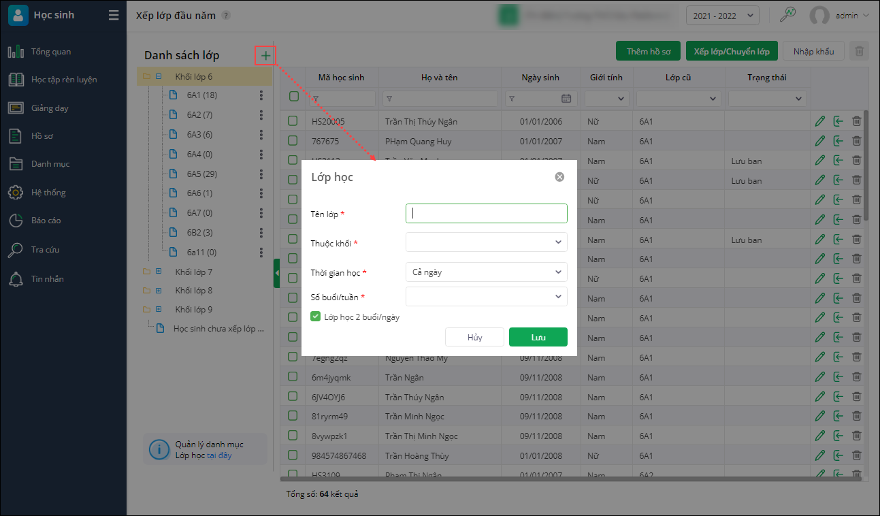Uncheck Lớp học 2 buổi/ngày
This screenshot has width=880, height=516.
(x=316, y=317)
